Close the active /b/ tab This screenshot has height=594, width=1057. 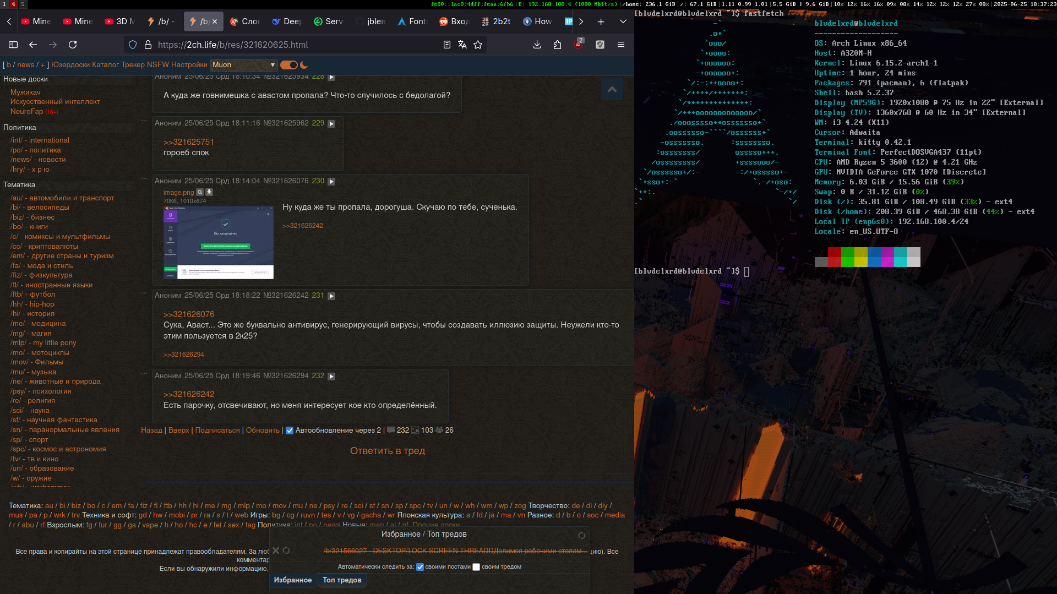coord(215,21)
